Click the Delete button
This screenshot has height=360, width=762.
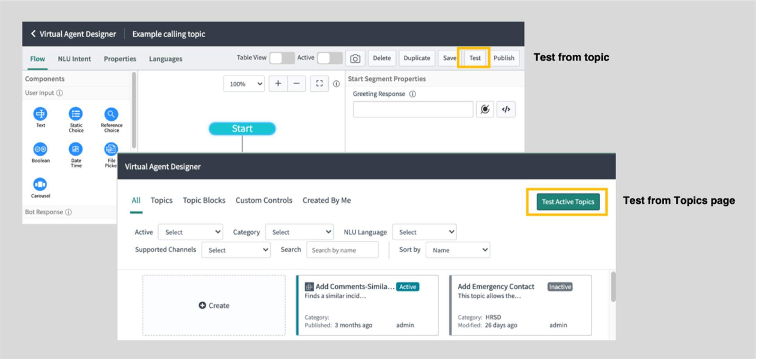(x=382, y=58)
